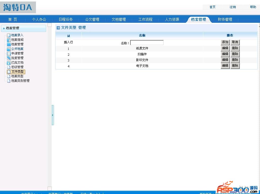The height and width of the screenshot is (194, 260).
Task: Click the 帮助 help link
Action: point(253,7)
